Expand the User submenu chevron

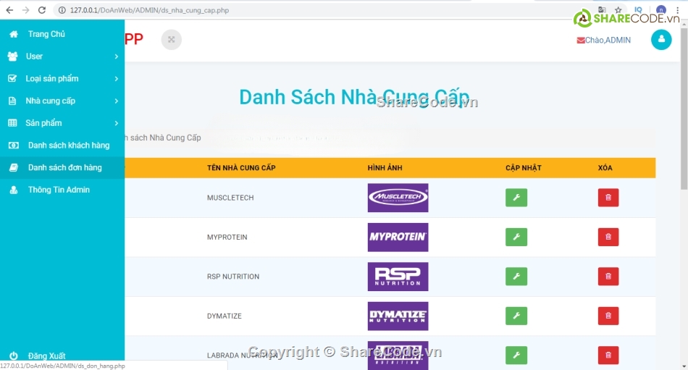coord(117,56)
